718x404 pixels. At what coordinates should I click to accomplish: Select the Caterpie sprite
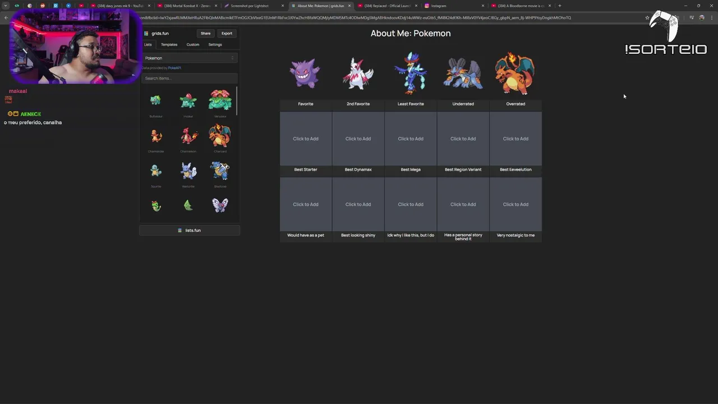[x=156, y=205]
